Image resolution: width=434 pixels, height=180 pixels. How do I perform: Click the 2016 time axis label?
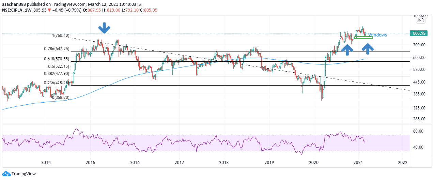pos(135,162)
